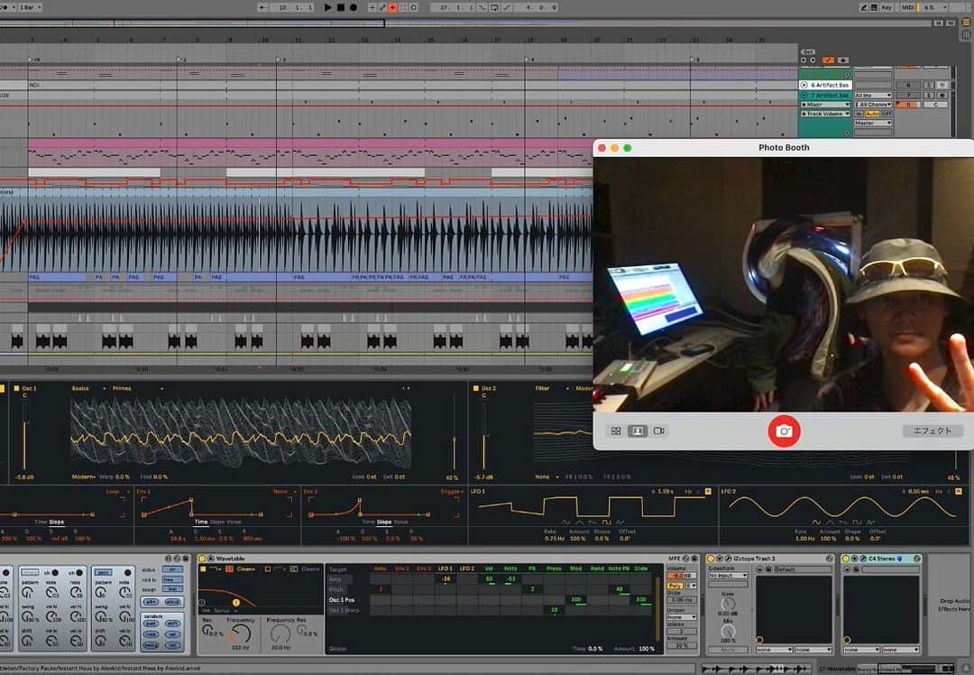Click the Gain knob in iZotope Trash 2
The height and width of the screenshot is (675, 974).
pyautogui.click(x=728, y=604)
